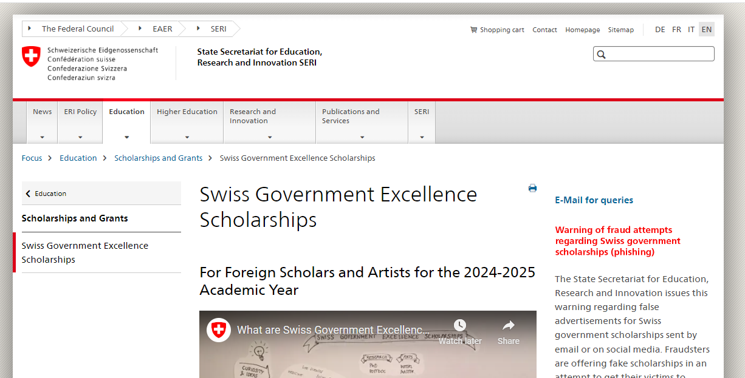Switch site language to IT
Image resolution: width=745 pixels, height=378 pixels.
click(691, 29)
